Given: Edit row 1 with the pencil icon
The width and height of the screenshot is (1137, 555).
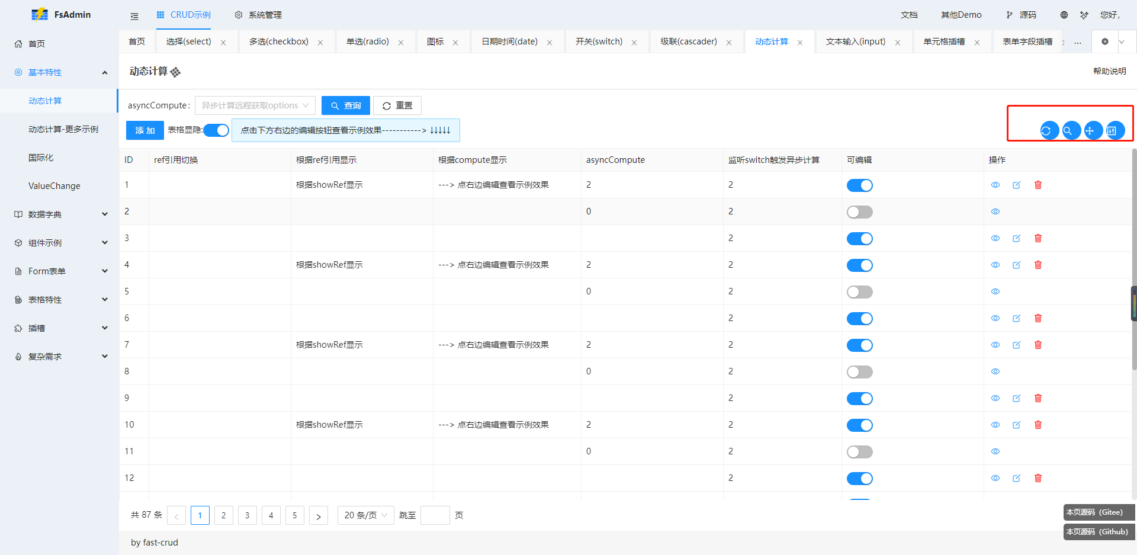Looking at the screenshot, I should pos(1017,185).
